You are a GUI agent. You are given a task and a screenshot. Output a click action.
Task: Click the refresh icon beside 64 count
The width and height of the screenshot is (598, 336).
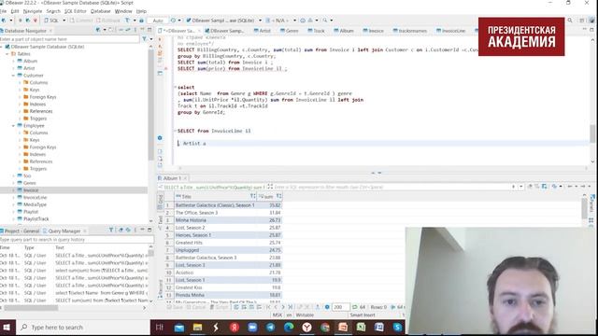[x=355, y=307]
